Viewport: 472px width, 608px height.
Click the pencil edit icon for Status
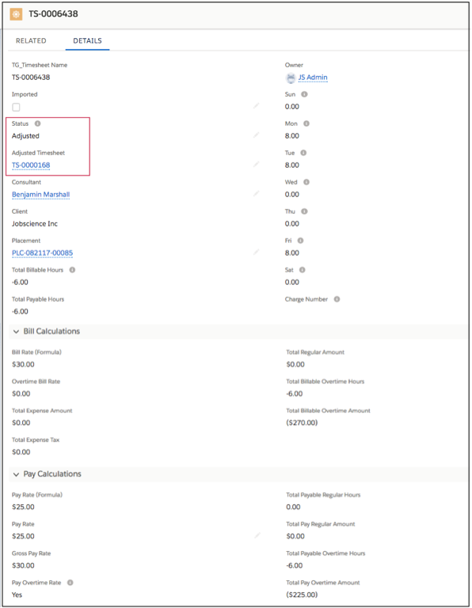pyautogui.click(x=256, y=135)
